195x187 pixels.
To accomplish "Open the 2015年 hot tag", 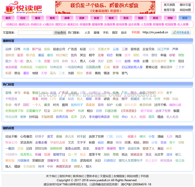I will point(58,111).
